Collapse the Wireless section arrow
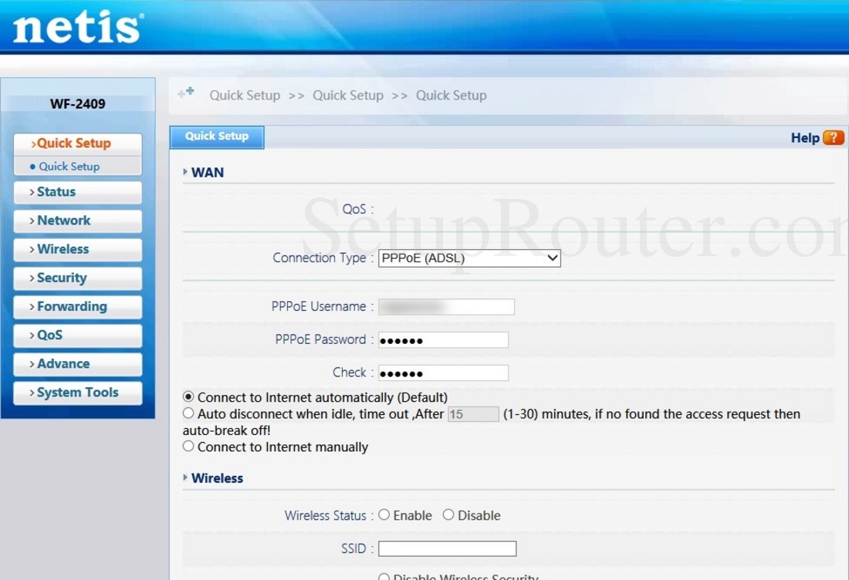 pyautogui.click(x=185, y=478)
